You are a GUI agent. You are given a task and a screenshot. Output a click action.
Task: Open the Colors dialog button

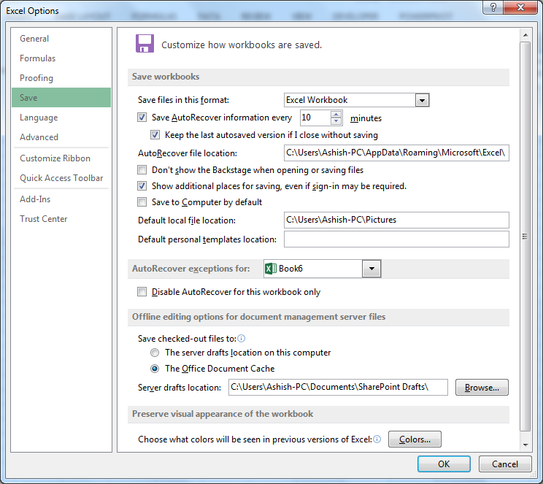[415, 439]
